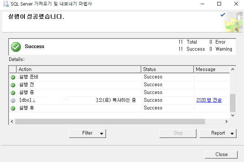The width and height of the screenshot is (244, 162).
Task: Click Success status of 실행 준비 row
Action: [153, 77]
